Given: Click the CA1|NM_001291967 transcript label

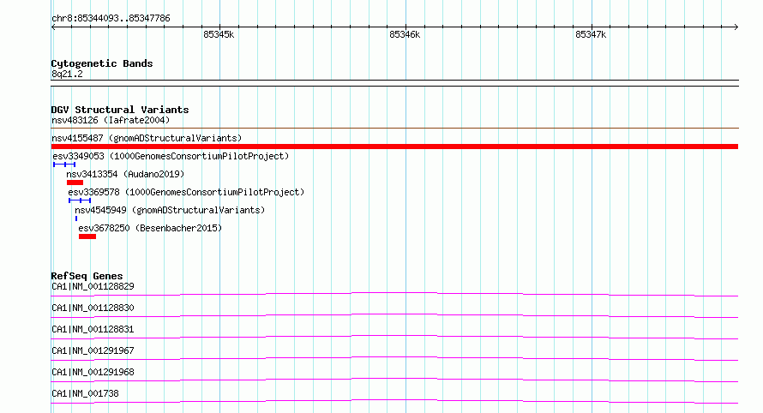Looking at the screenshot, I should (x=93, y=350).
